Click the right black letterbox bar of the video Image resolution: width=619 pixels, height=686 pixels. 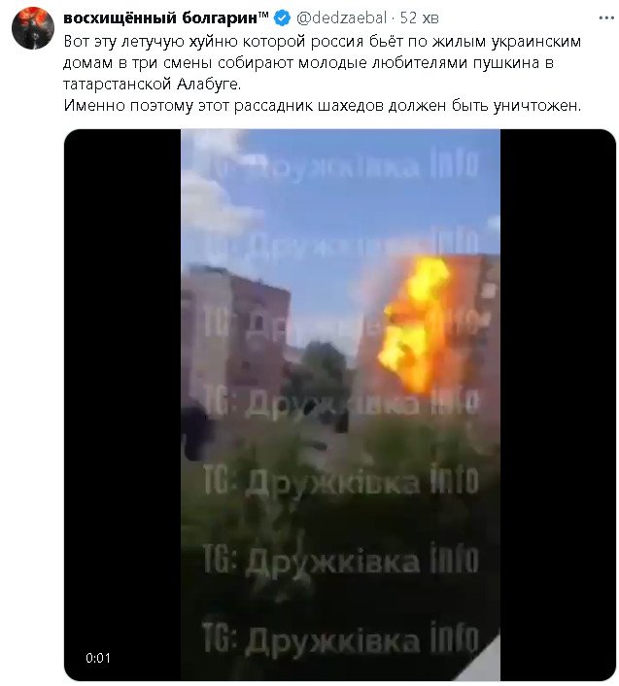pyautogui.click(x=558, y=404)
